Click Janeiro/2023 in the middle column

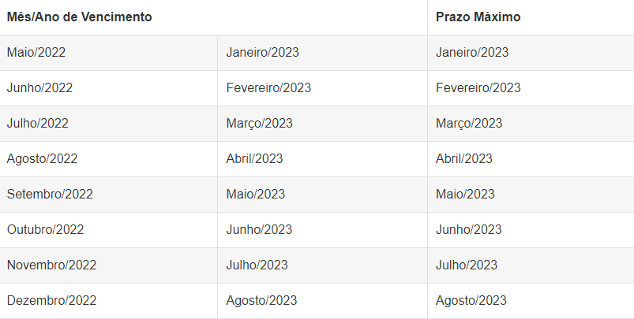[x=262, y=53]
